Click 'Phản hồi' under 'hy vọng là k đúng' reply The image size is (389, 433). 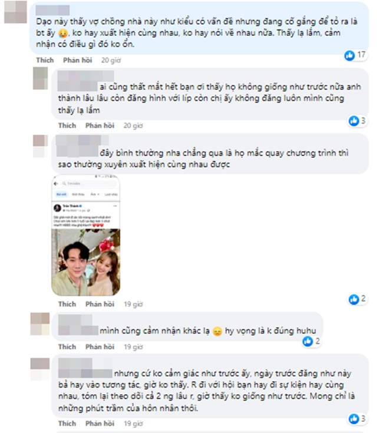pos(100,347)
